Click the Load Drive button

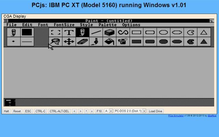(155, 111)
